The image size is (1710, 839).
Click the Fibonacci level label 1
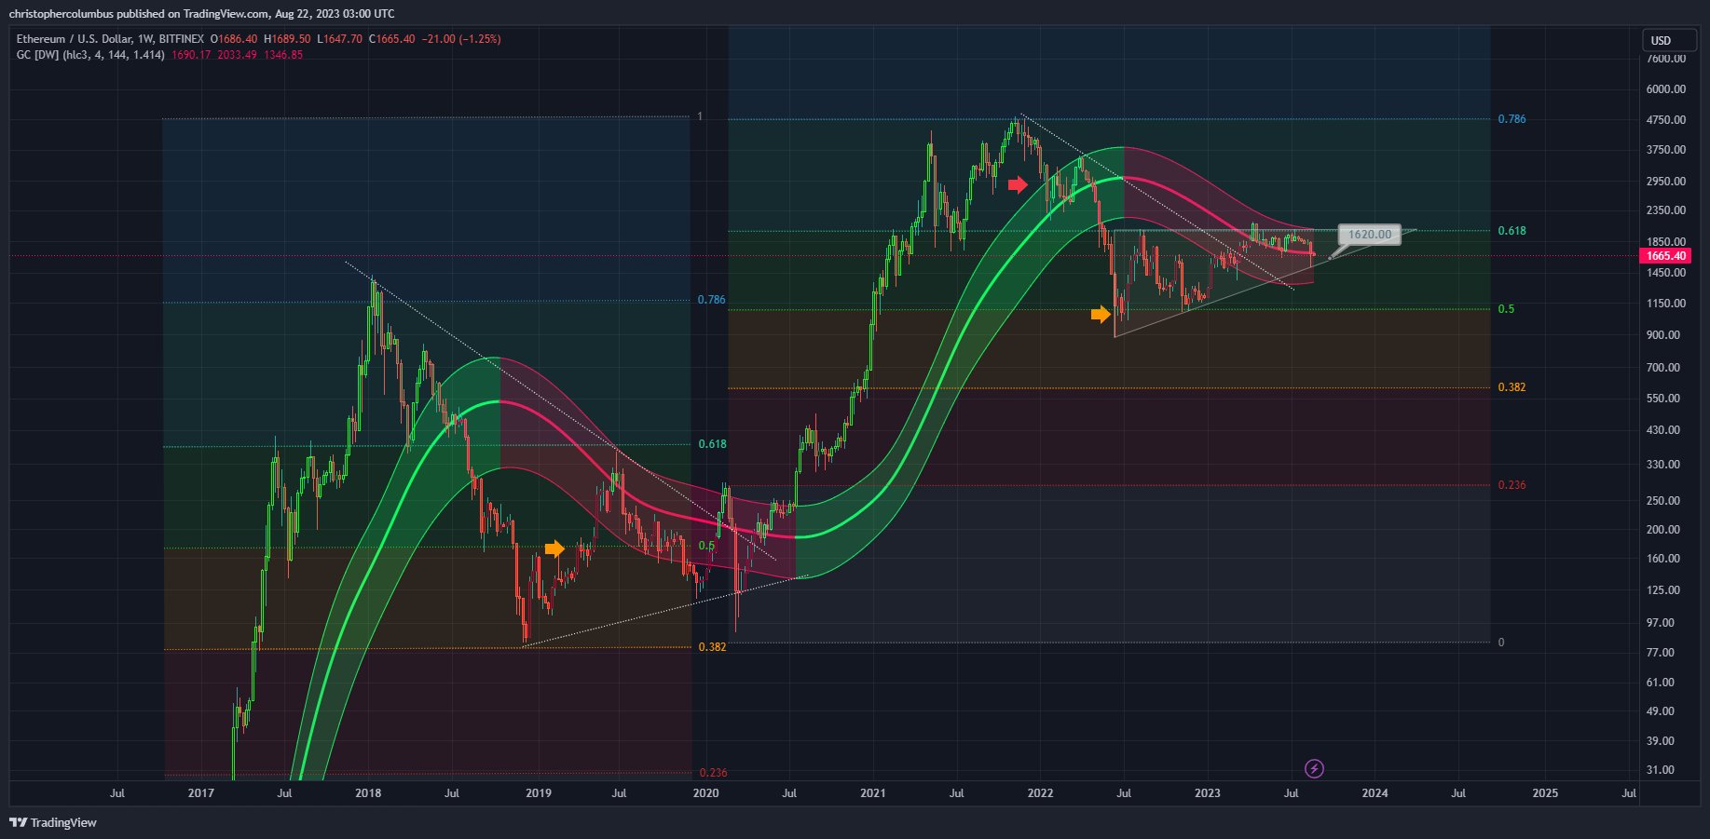point(700,116)
